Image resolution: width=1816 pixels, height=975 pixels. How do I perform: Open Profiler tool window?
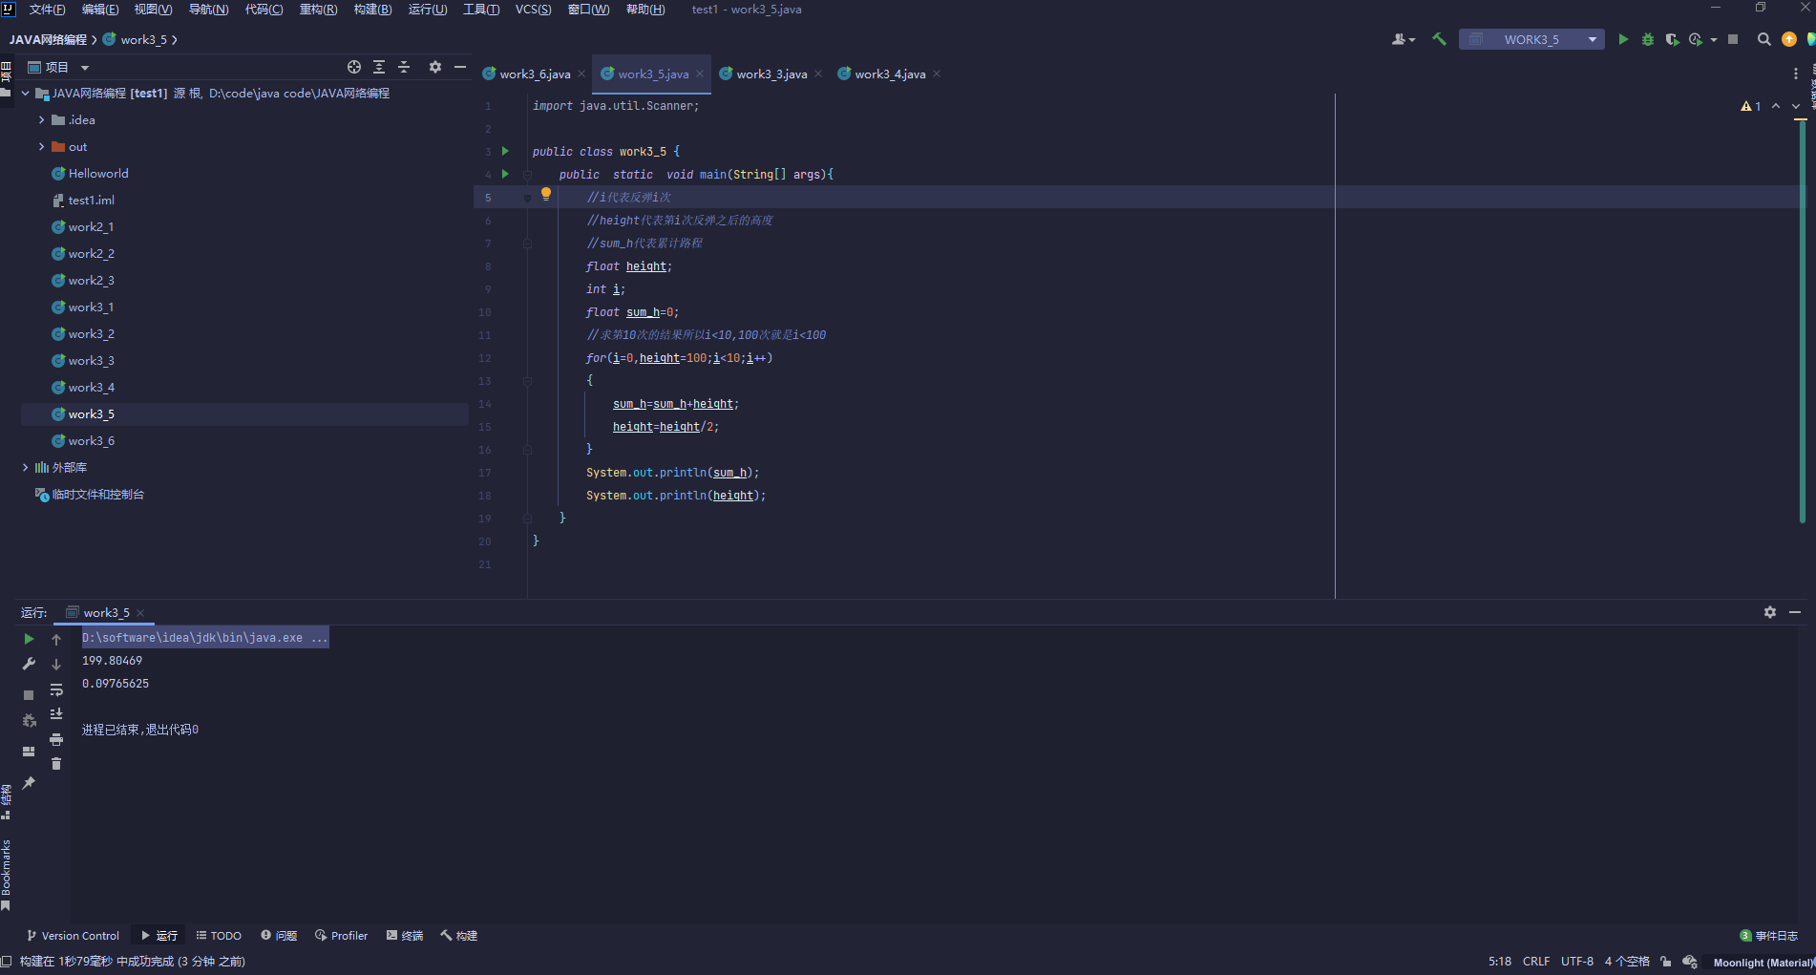(341, 936)
